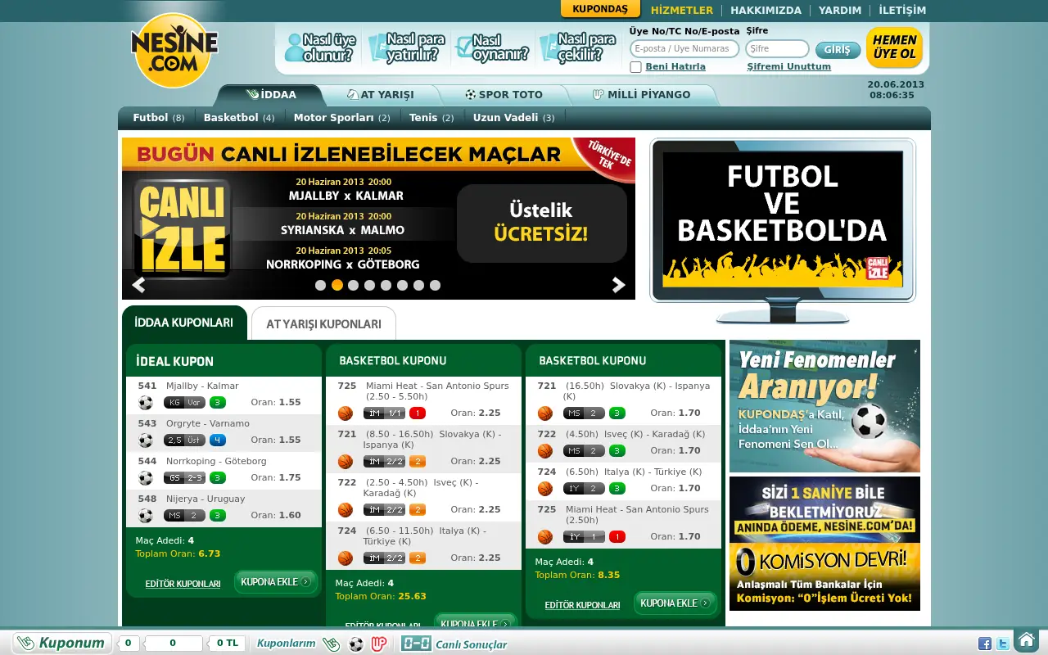Click the Facebook icon in bottom bar
The height and width of the screenshot is (655, 1048).
point(985,644)
